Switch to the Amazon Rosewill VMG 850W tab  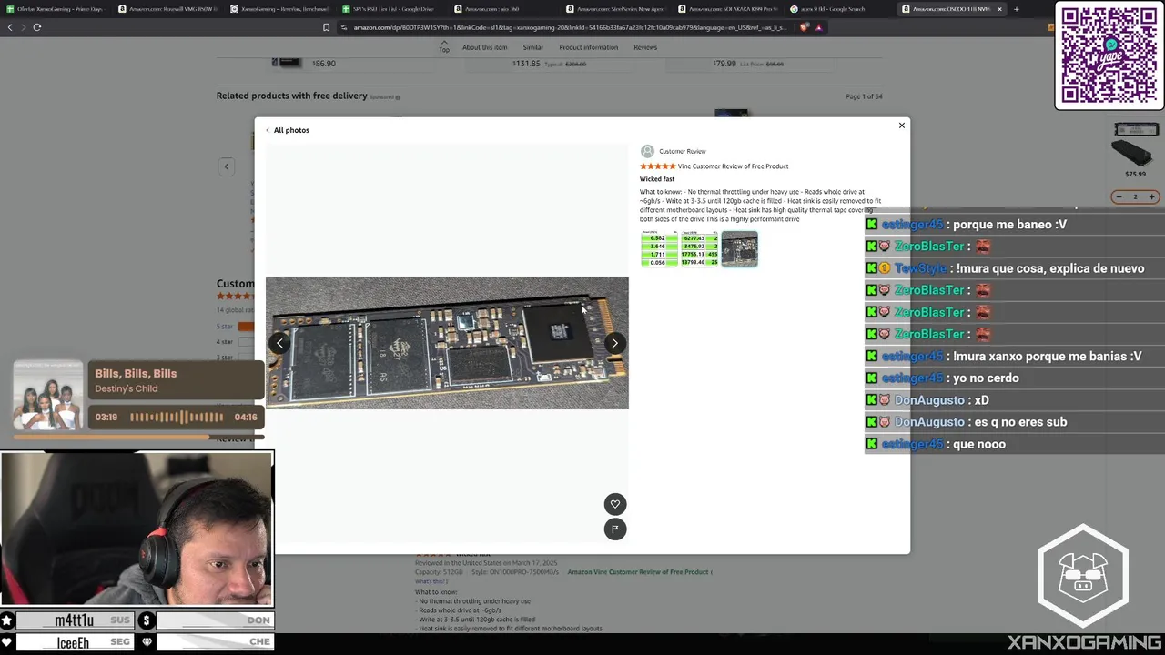167,9
